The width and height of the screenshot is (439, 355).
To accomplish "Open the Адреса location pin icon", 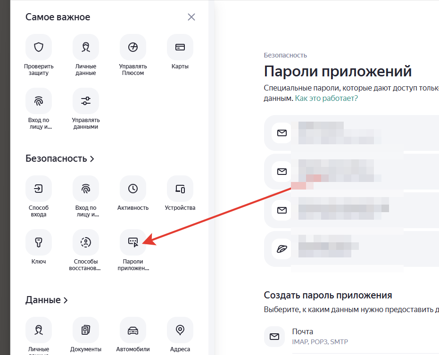I will 180,330.
